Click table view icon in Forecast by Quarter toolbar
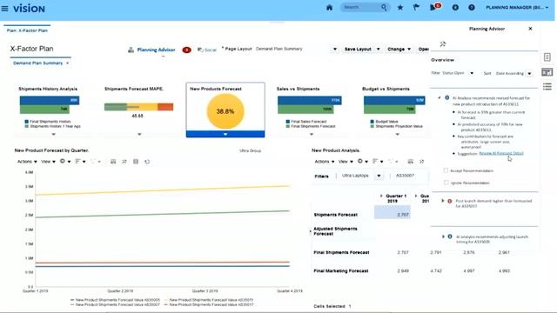 pyautogui.click(x=136, y=162)
